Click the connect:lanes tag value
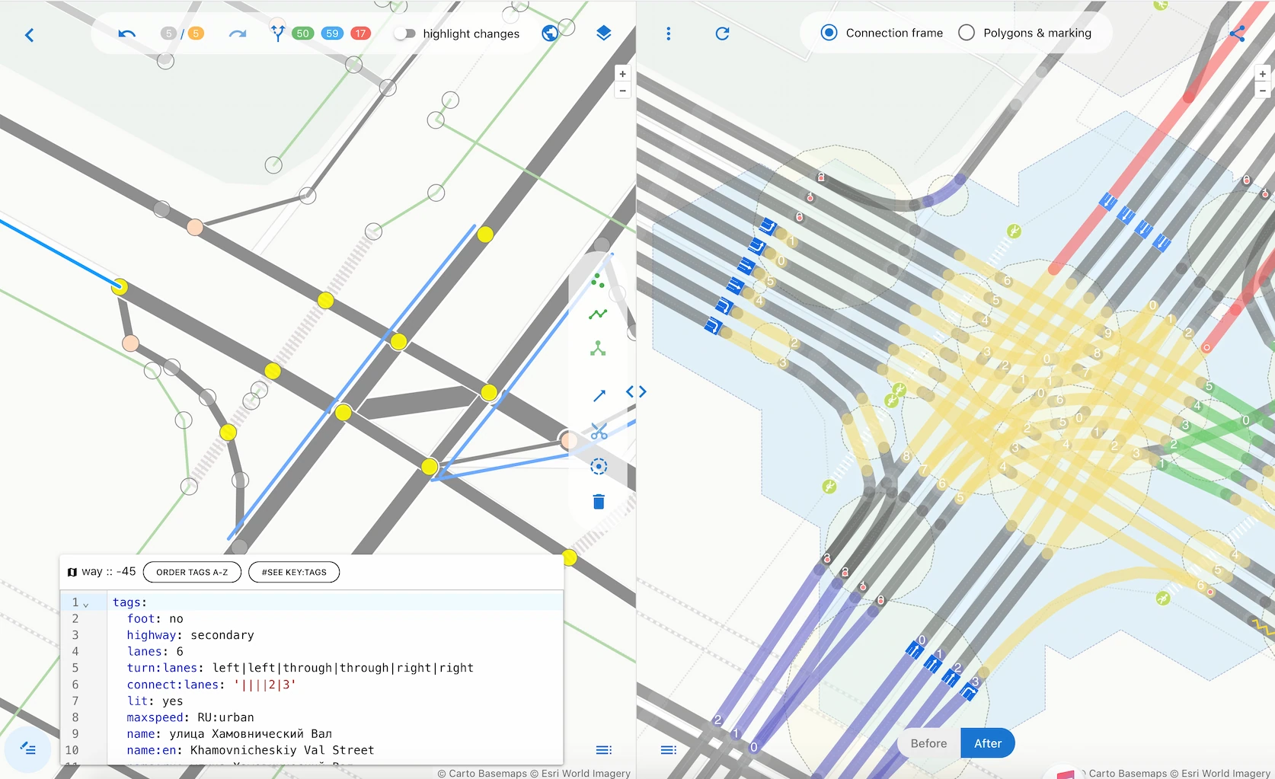The height and width of the screenshot is (779, 1275). (x=265, y=685)
